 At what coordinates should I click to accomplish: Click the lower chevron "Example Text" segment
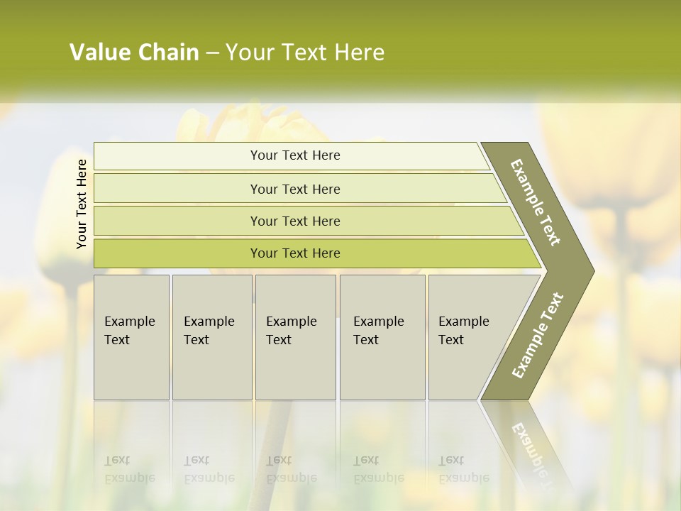point(537,336)
